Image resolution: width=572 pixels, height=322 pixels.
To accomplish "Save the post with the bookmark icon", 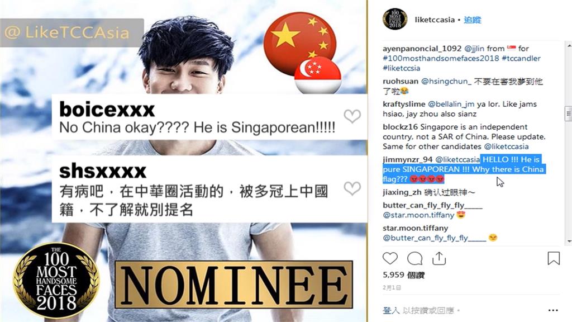I will click(554, 258).
